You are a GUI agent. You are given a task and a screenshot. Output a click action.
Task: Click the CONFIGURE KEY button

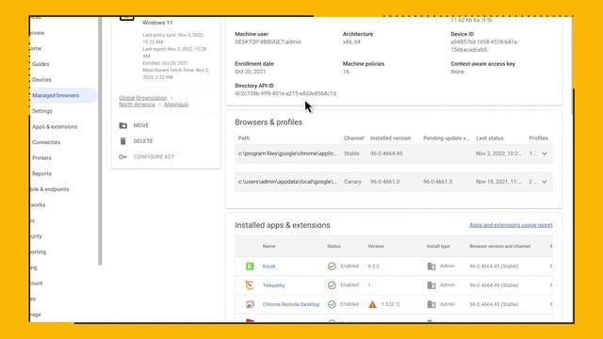pos(154,157)
